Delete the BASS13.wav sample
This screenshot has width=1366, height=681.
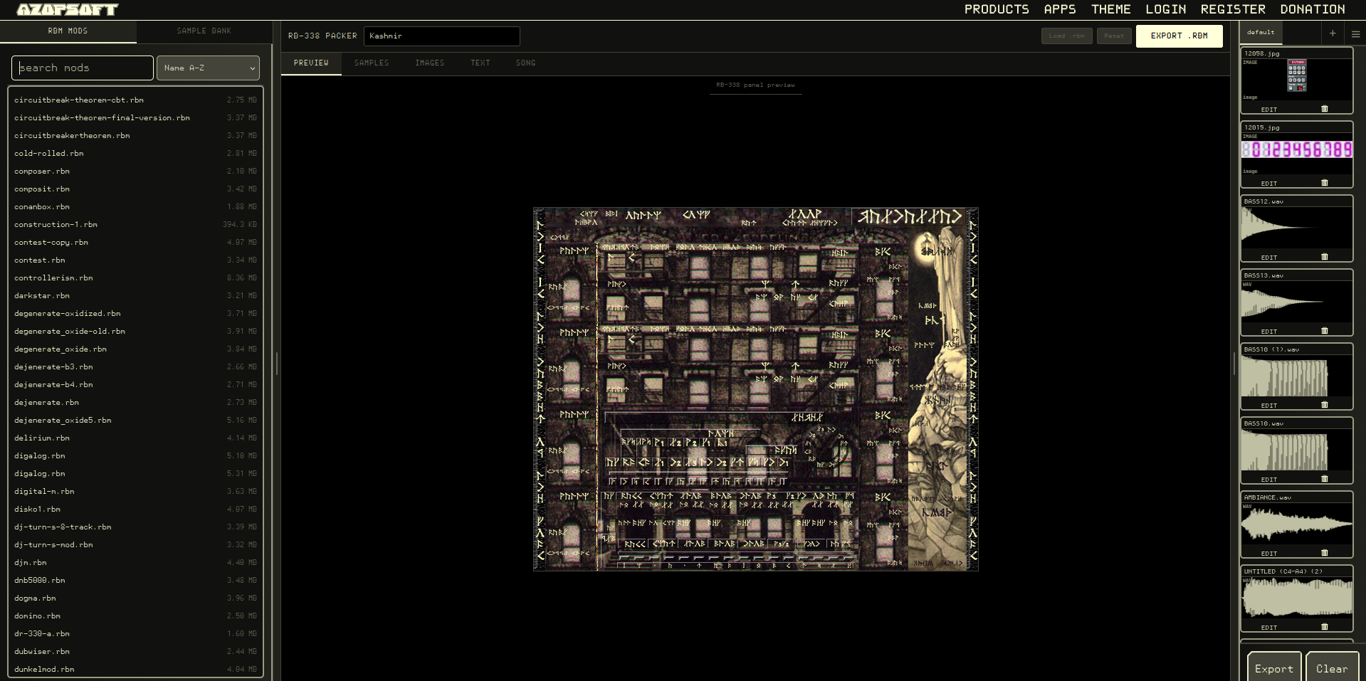[1324, 331]
